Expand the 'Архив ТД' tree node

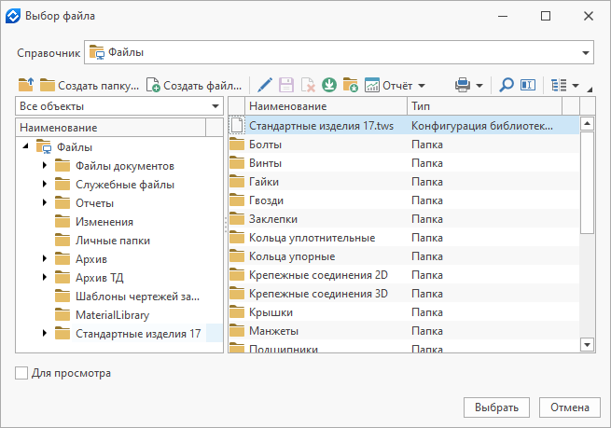(45, 278)
